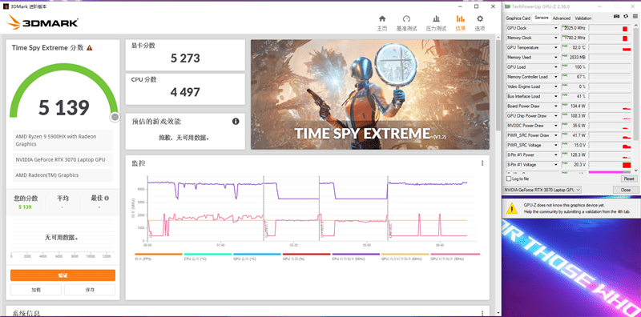Click the Time Spy Extreme warning icon

pos(90,48)
